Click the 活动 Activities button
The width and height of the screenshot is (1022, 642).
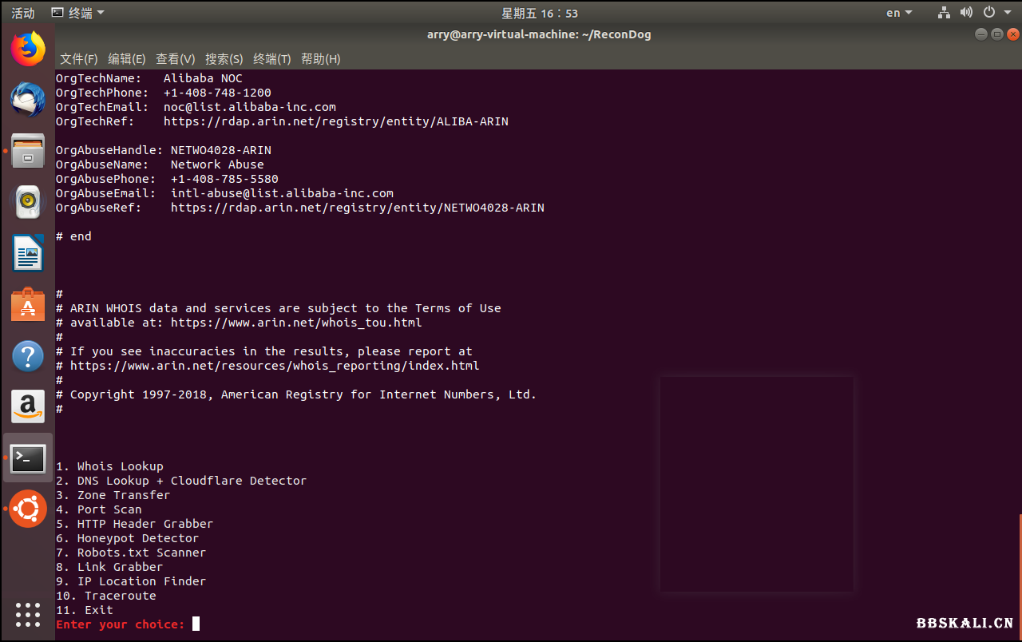click(x=23, y=13)
